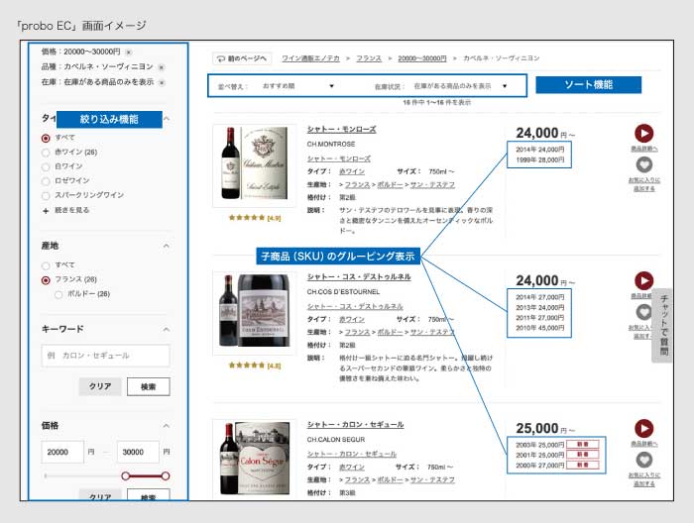Click the star rating under シャトー・モンローズ
Viewport: 694px width, 523px height.
[255, 218]
